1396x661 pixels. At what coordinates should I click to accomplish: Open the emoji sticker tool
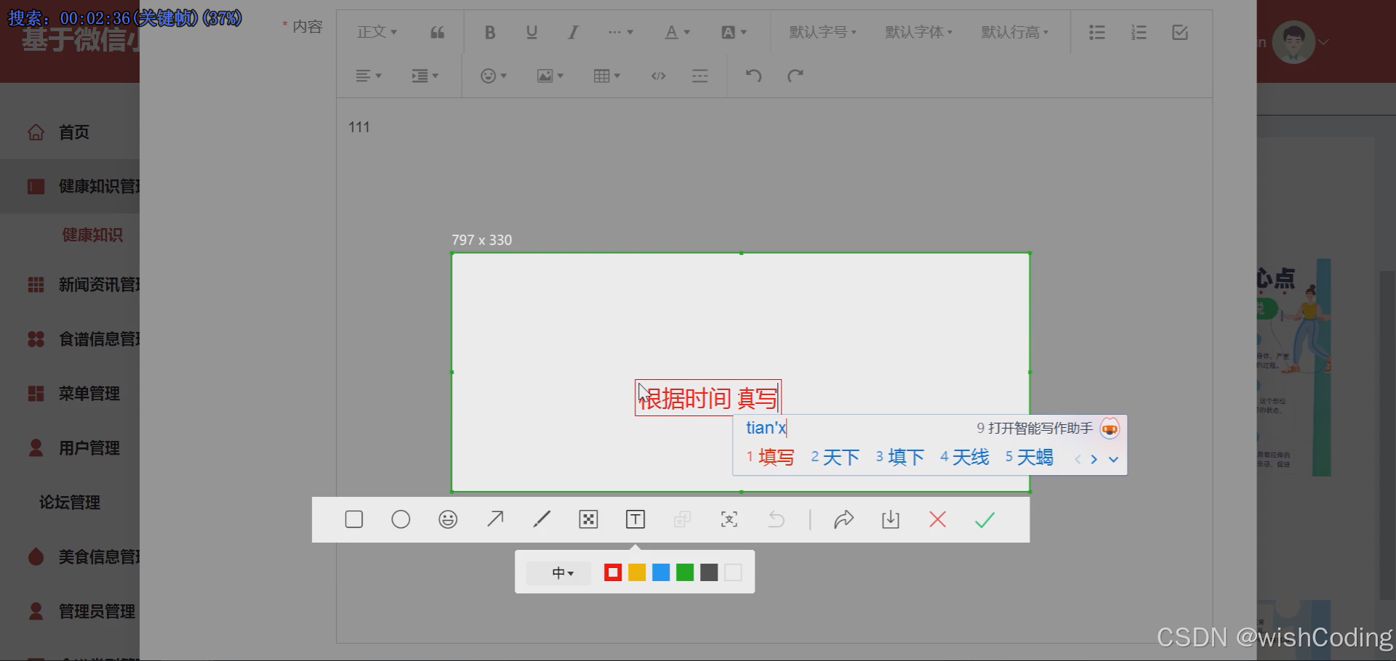pyautogui.click(x=448, y=519)
